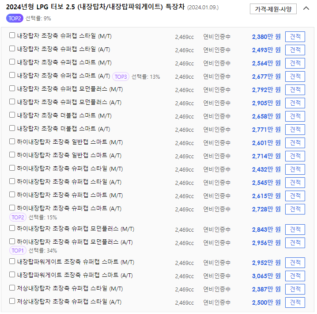Click 견적 for the 2,387만 원 trim
The height and width of the screenshot is (314, 317).
(295, 289)
